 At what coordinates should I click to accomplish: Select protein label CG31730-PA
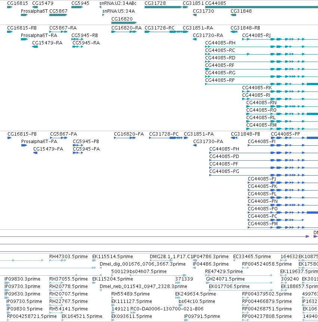(208, 142)
